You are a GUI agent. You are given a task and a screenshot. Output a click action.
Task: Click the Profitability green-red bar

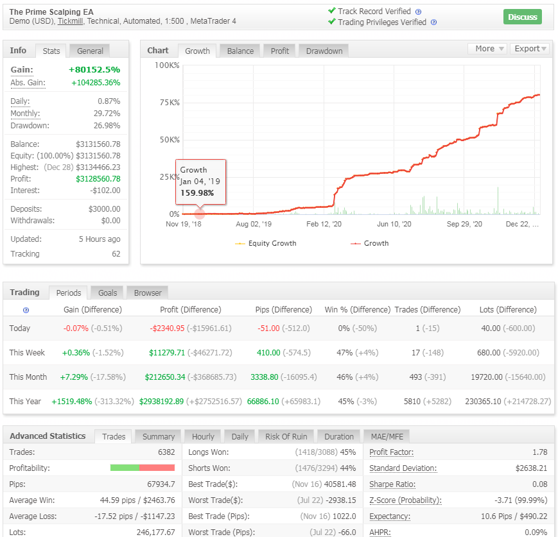(143, 468)
